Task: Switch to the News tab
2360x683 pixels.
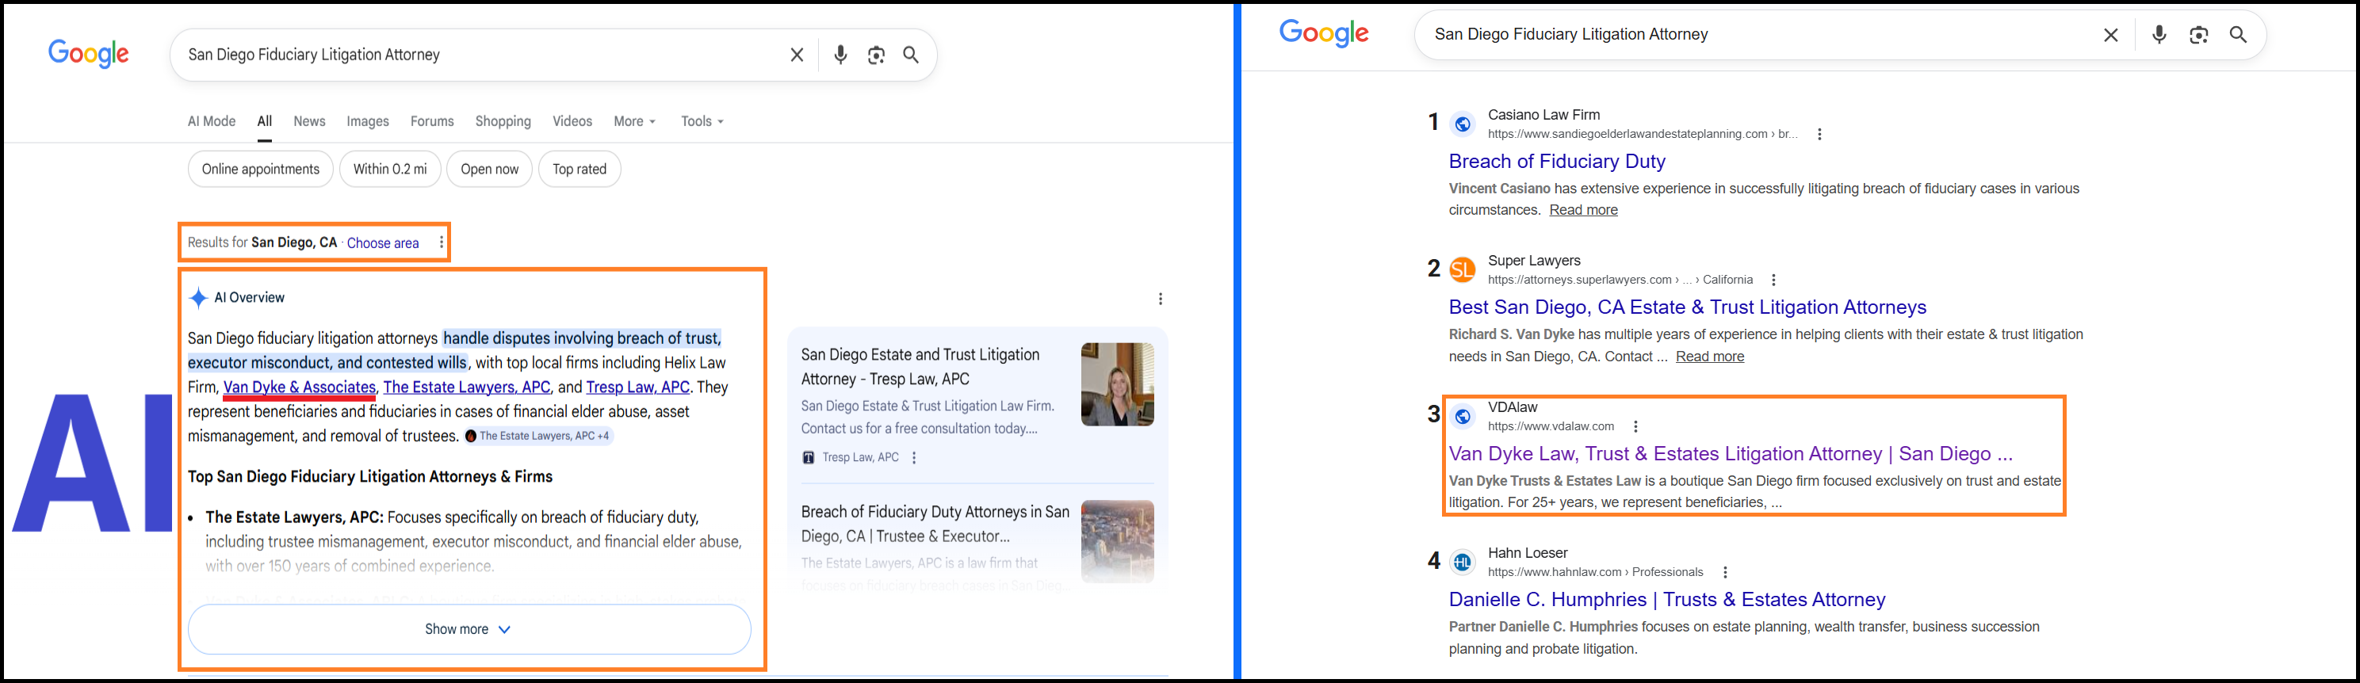Action: click(310, 121)
